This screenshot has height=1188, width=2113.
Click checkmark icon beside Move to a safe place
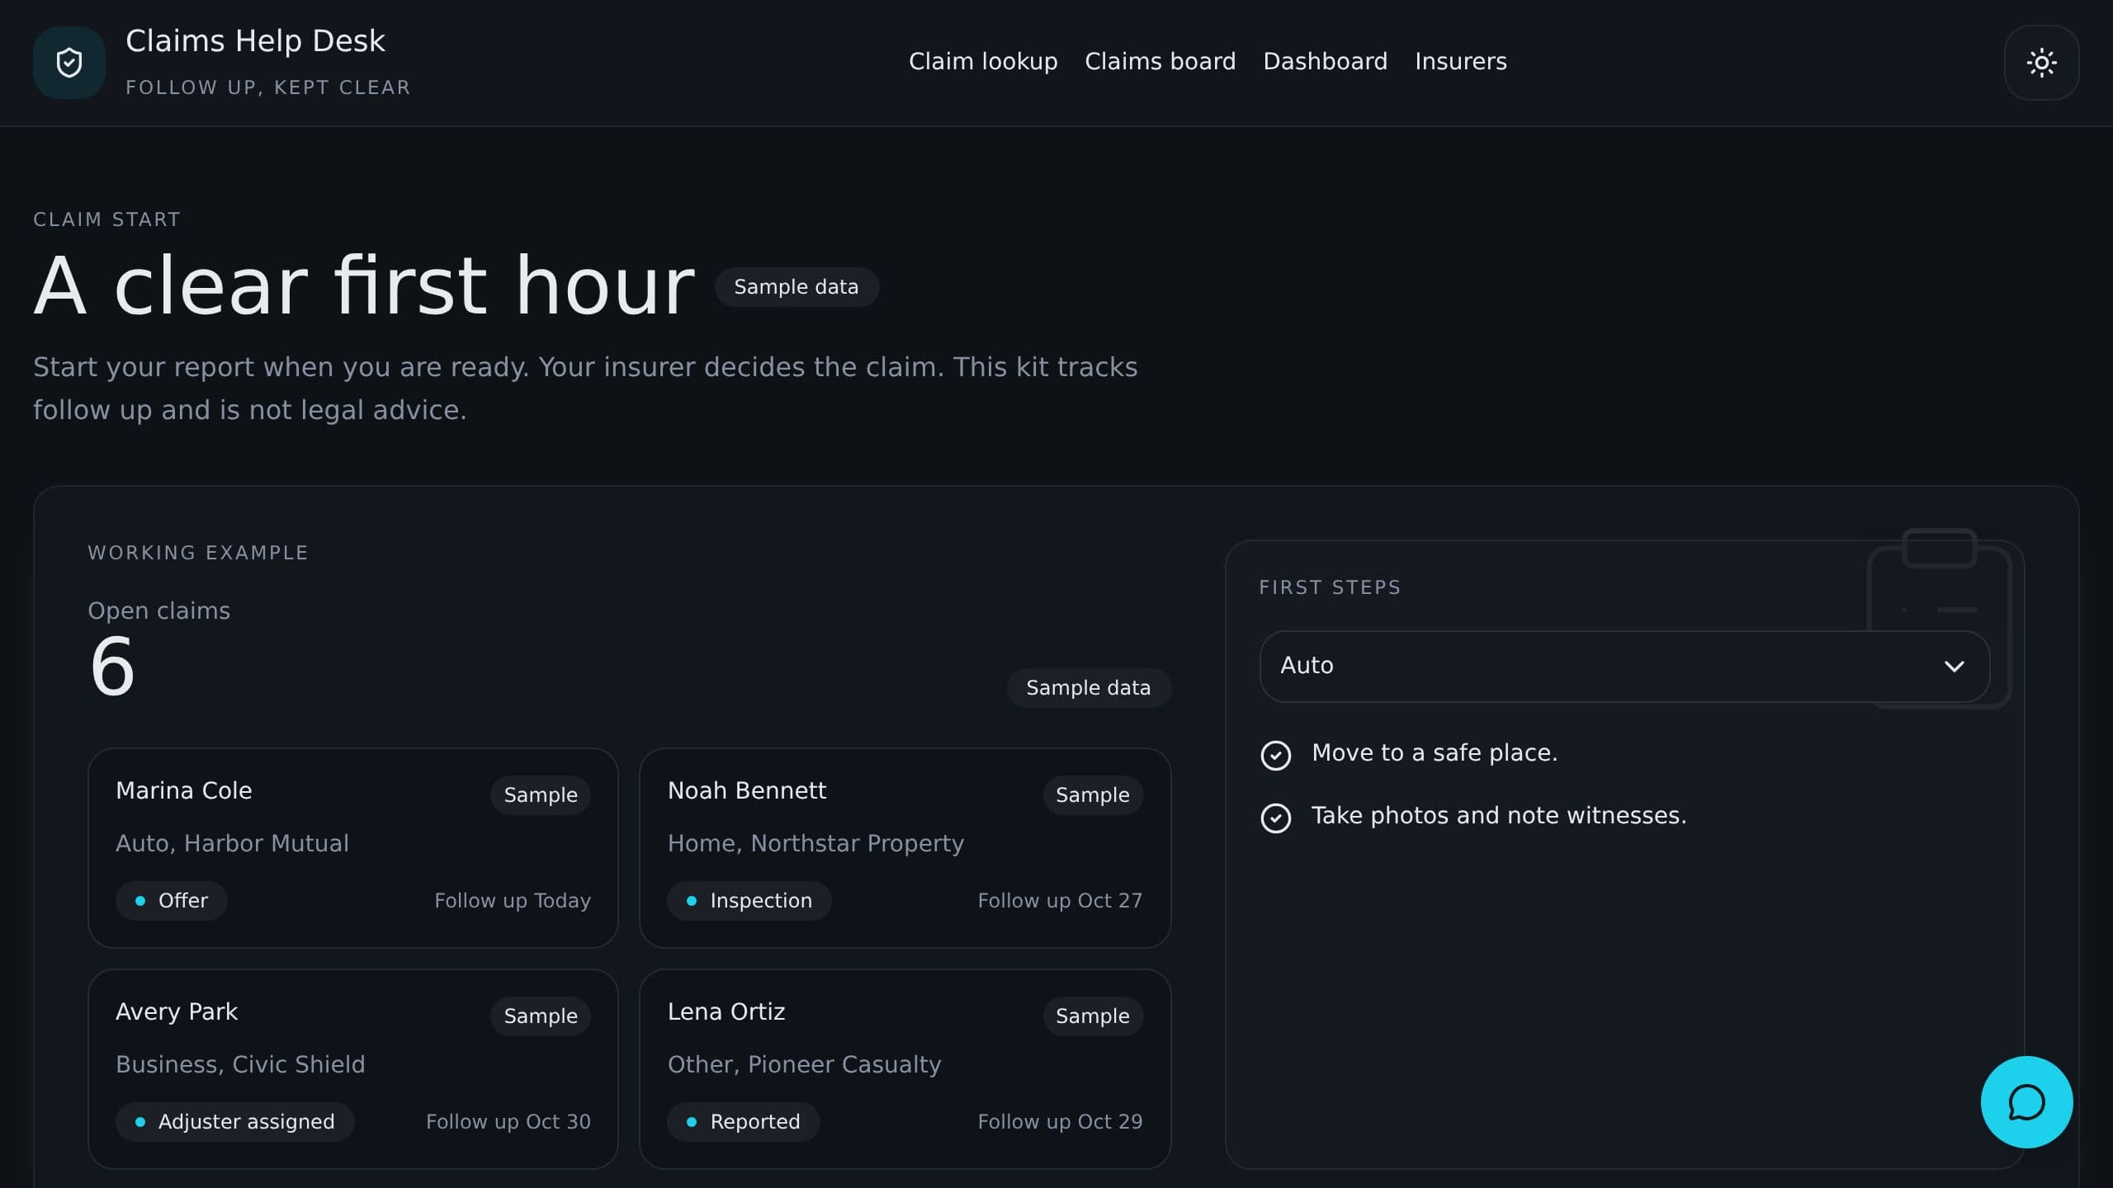[1276, 755]
